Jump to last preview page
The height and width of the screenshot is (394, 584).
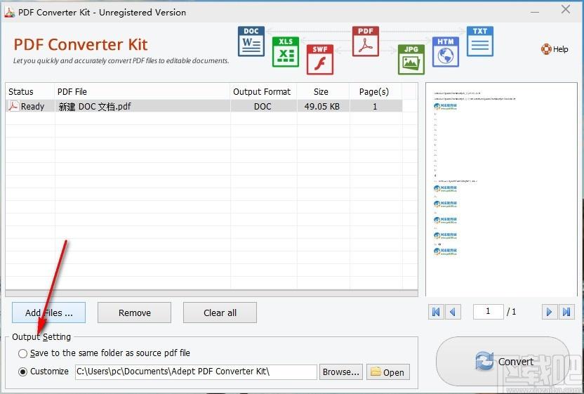(566, 312)
